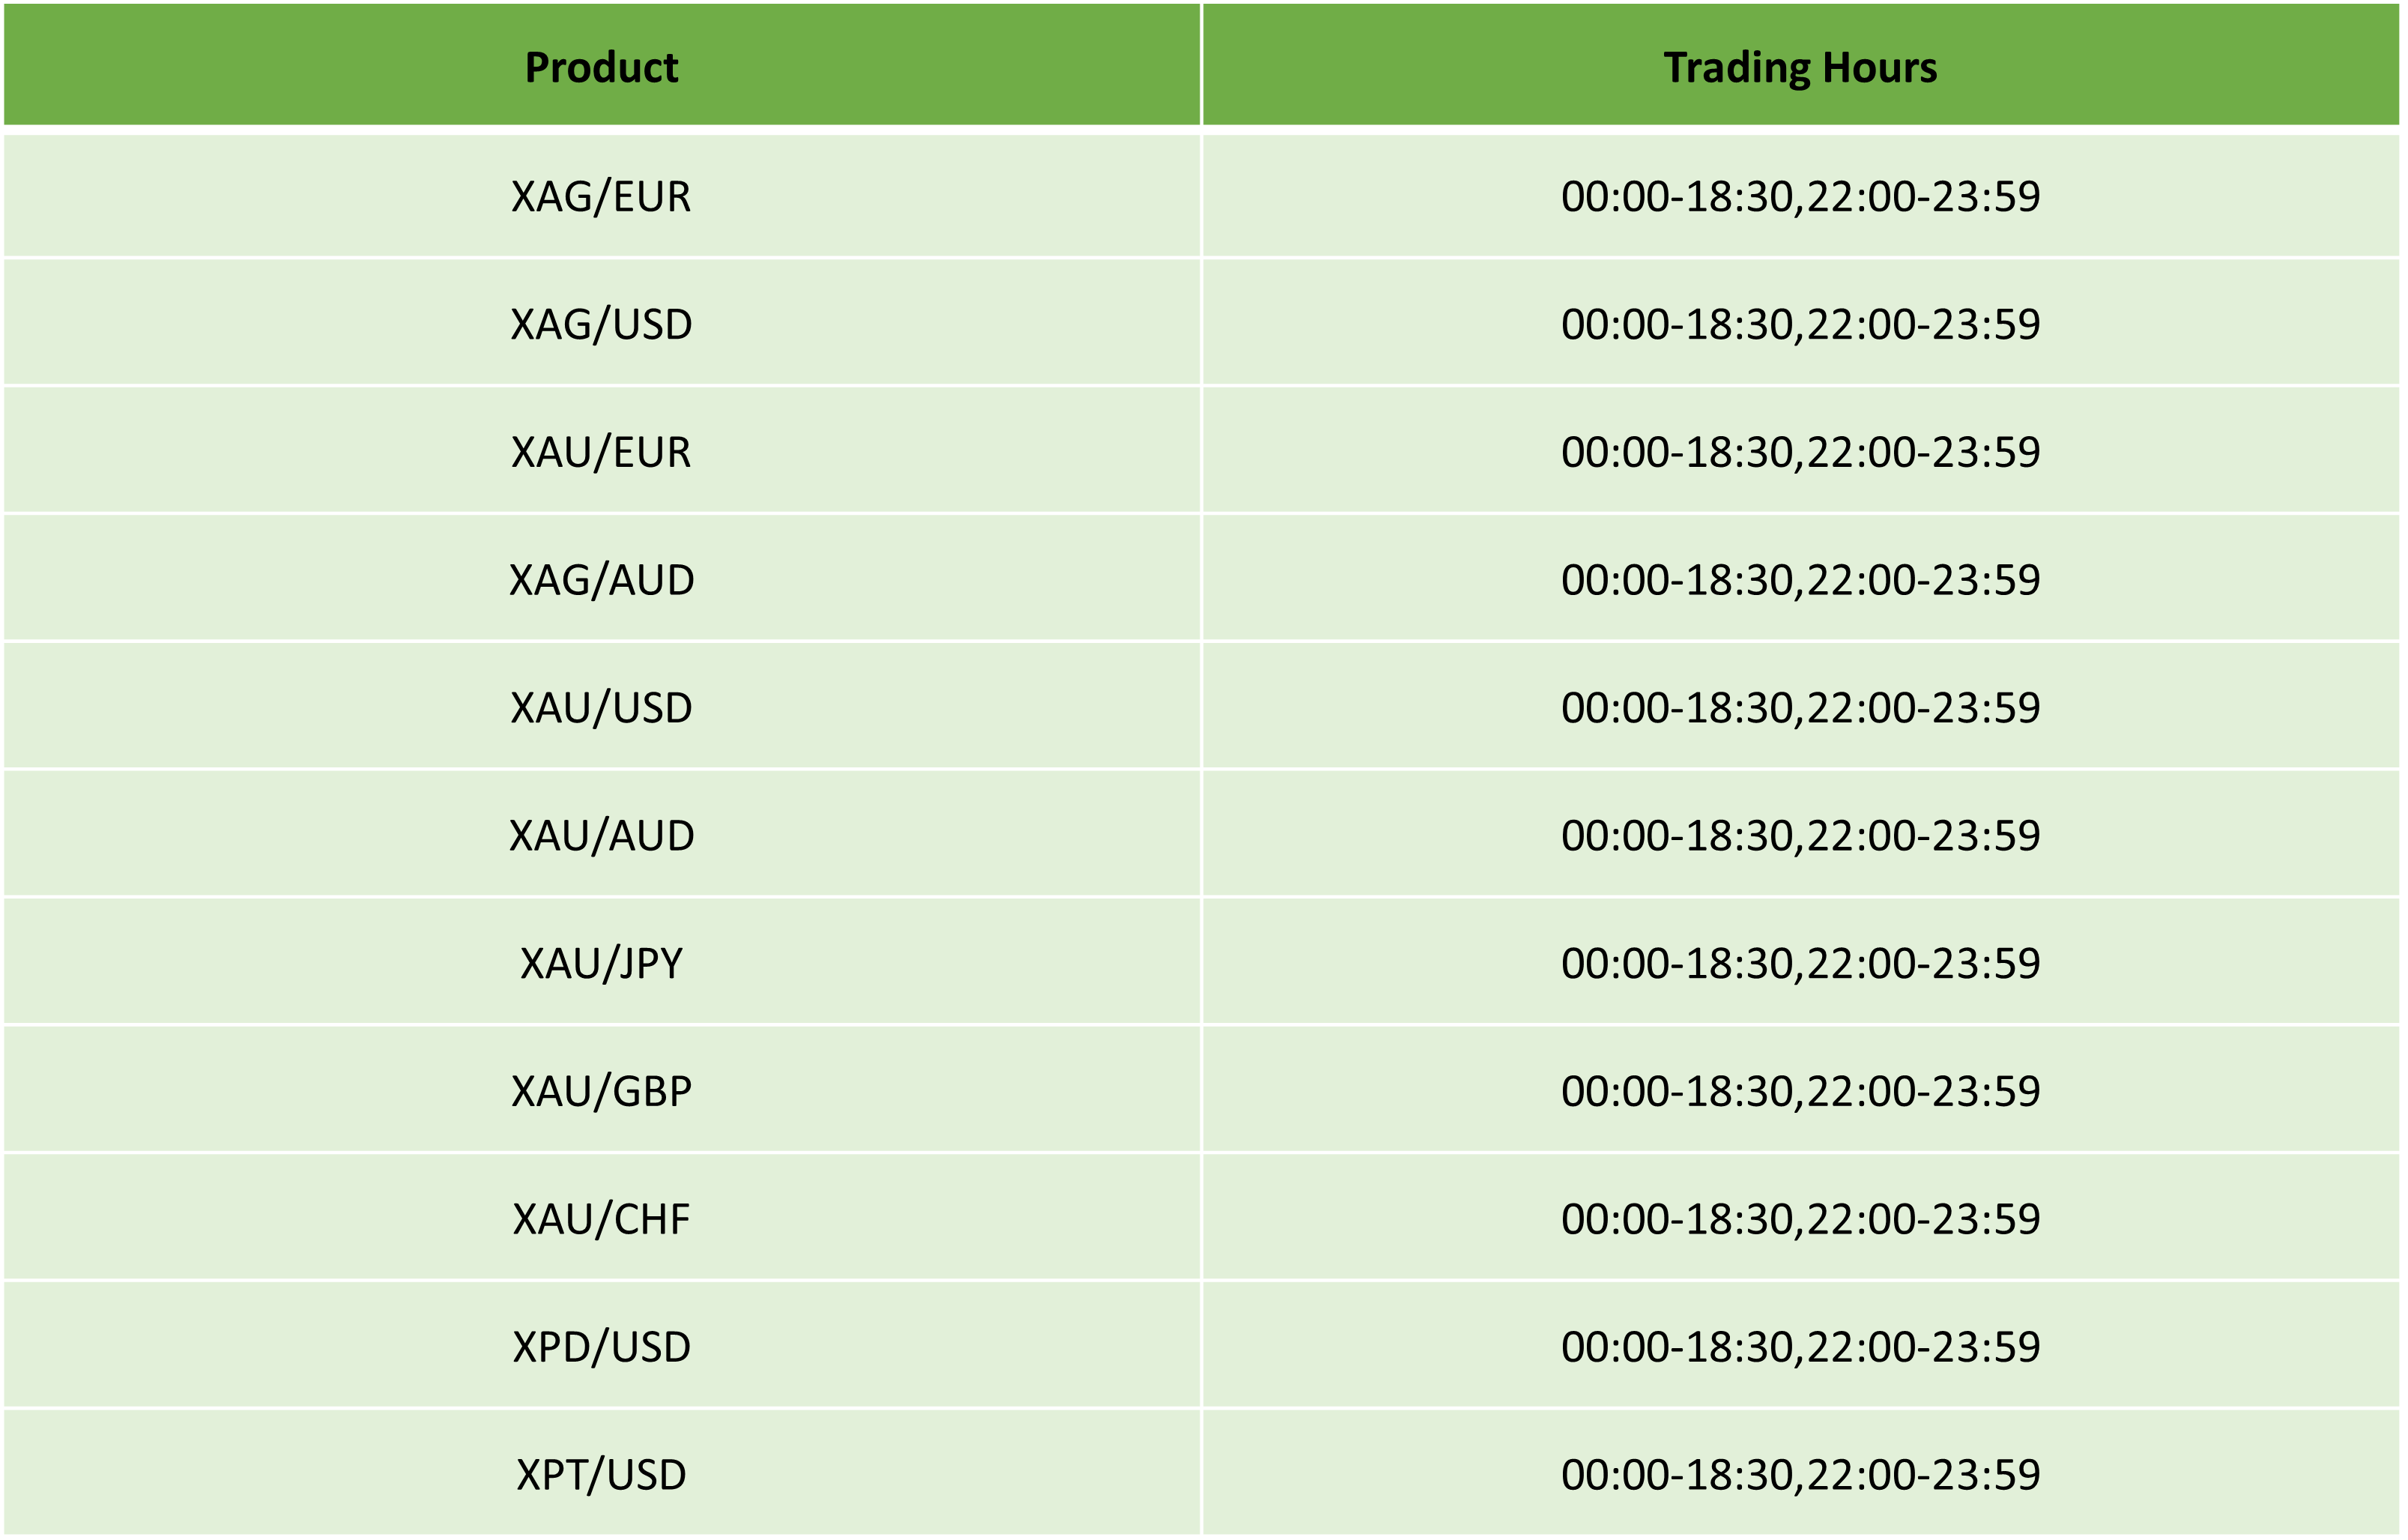Click trading hours for XAU/USD
2408x1540 pixels.
pyautogui.click(x=1800, y=707)
